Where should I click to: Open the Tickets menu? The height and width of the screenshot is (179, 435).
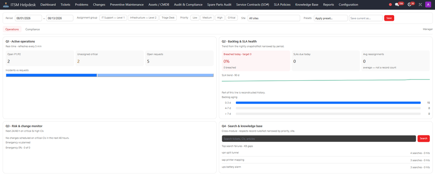pyautogui.click(x=65, y=4)
